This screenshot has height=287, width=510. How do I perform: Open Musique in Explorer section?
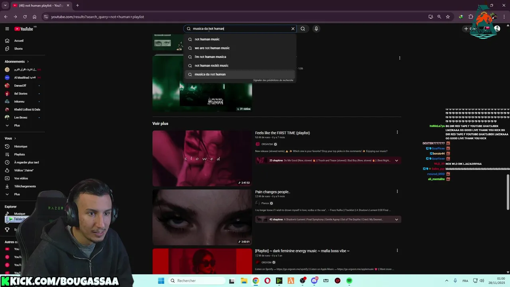point(20,214)
